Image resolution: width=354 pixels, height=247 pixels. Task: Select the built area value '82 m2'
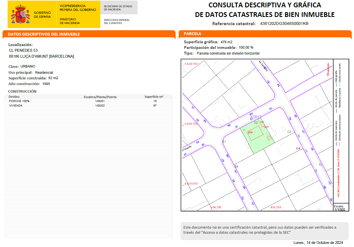(x=53, y=78)
